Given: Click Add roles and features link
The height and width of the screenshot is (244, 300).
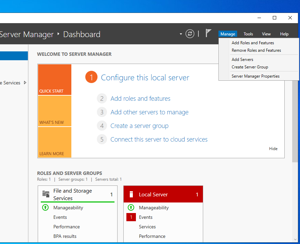Looking at the screenshot, I should click(140, 99).
